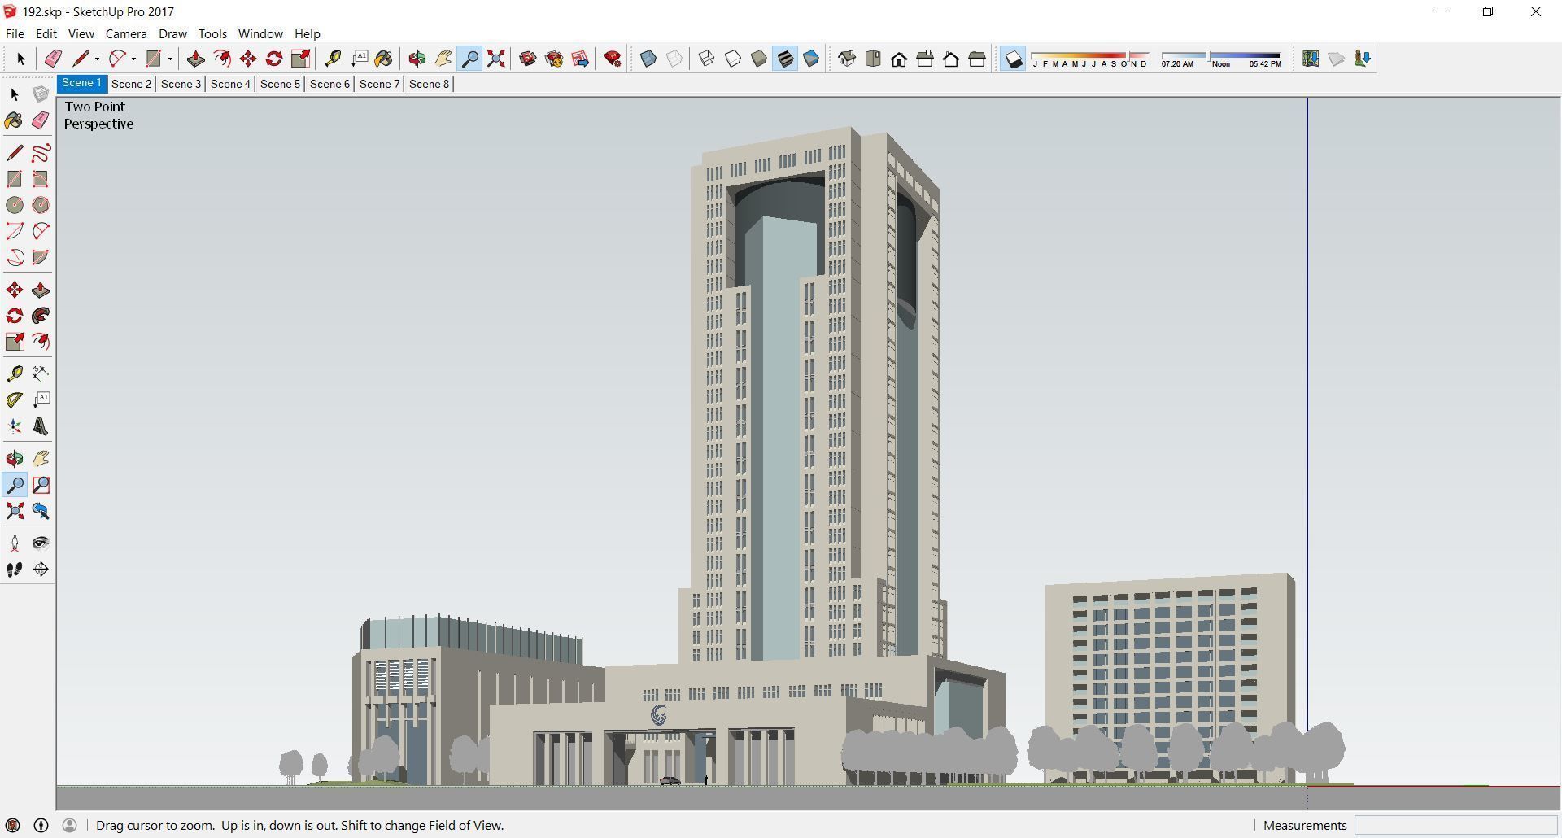Open the File menu
The image size is (1562, 838).
click(x=15, y=34)
